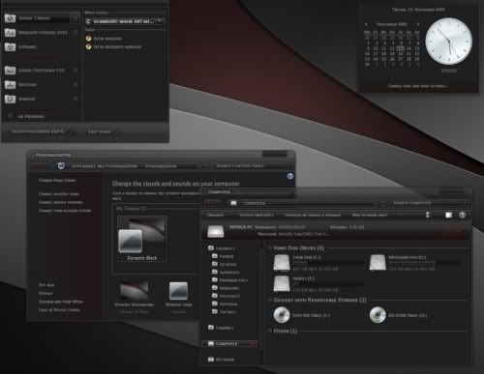
Task: Open Change date and time settings link
Action: click(x=417, y=86)
